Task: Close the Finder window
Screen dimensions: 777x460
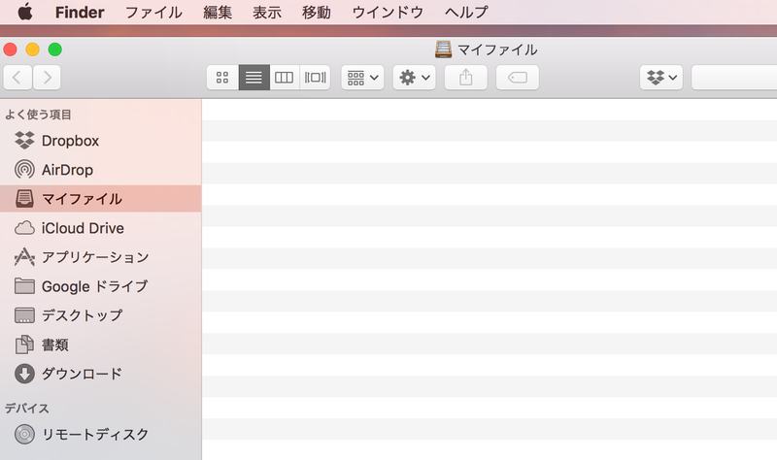Action: [x=11, y=49]
